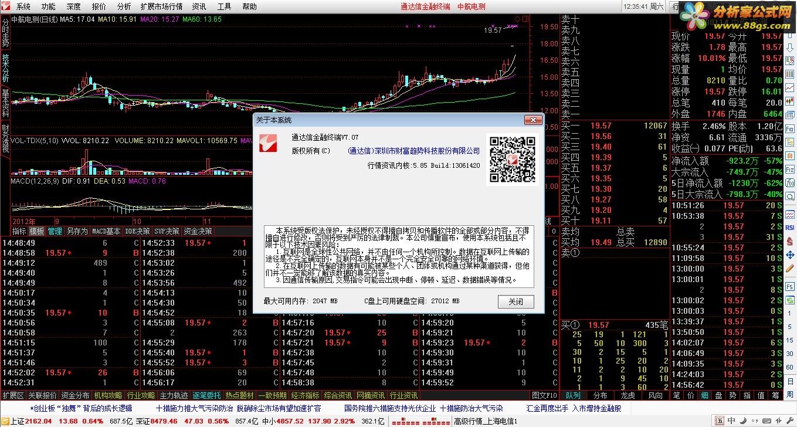Open the 一致预期 bottom tab

(273, 396)
